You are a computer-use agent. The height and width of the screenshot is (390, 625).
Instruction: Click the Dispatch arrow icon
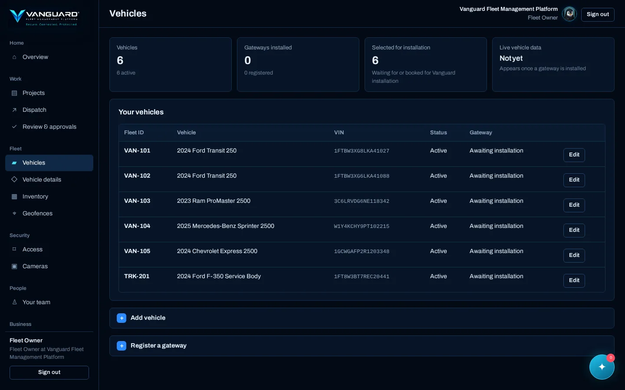[14, 110]
